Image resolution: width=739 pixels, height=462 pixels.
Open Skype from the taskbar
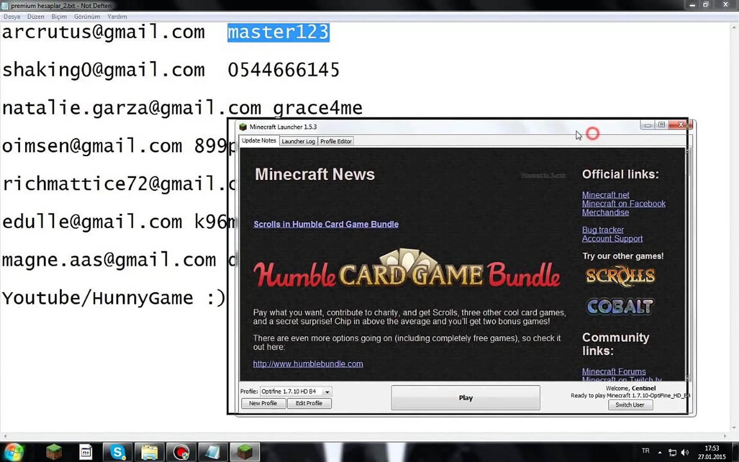click(x=118, y=452)
